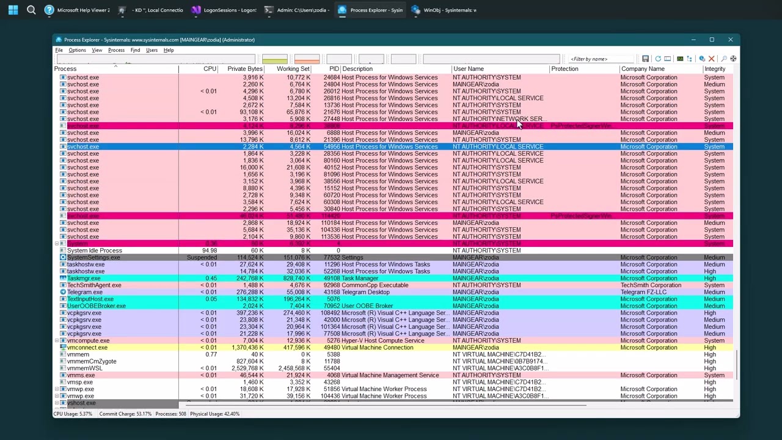The width and height of the screenshot is (782, 440).
Task: Open the process Properties toolbar icon
Action: click(702, 59)
